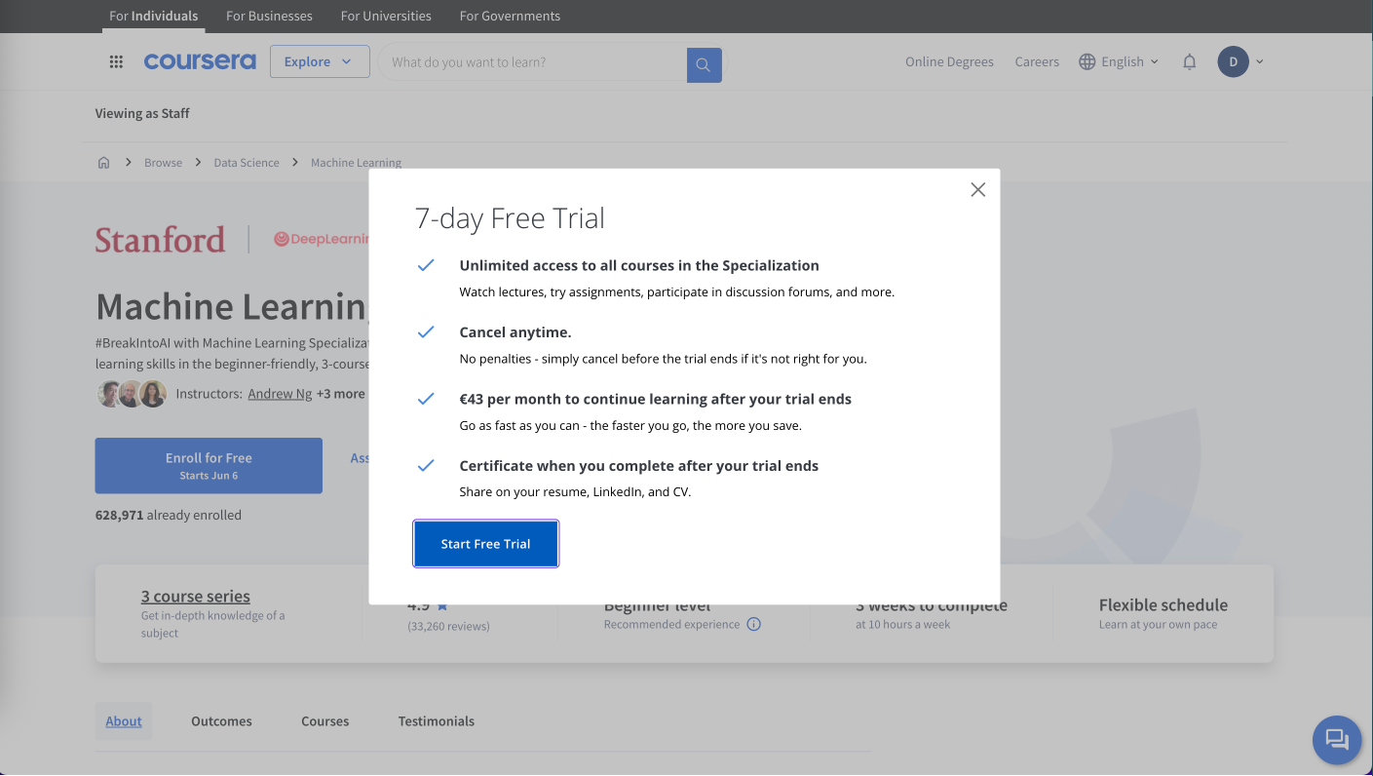
Task: Select the For Businesses tab
Action: [269, 16]
